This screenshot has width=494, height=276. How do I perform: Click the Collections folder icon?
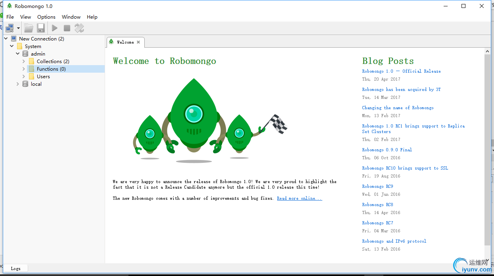pos(31,61)
